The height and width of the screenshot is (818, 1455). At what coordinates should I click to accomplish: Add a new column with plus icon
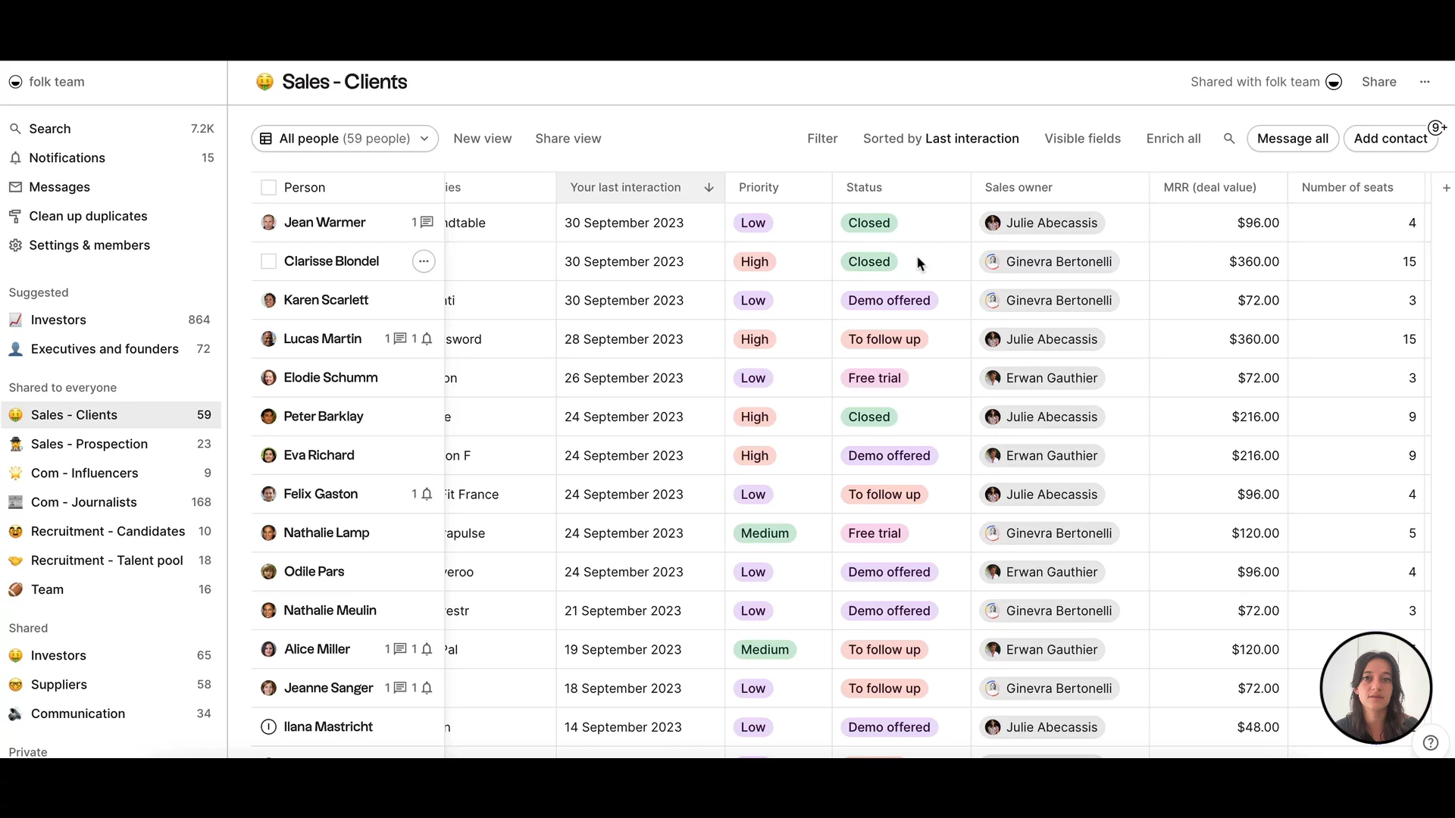point(1446,188)
